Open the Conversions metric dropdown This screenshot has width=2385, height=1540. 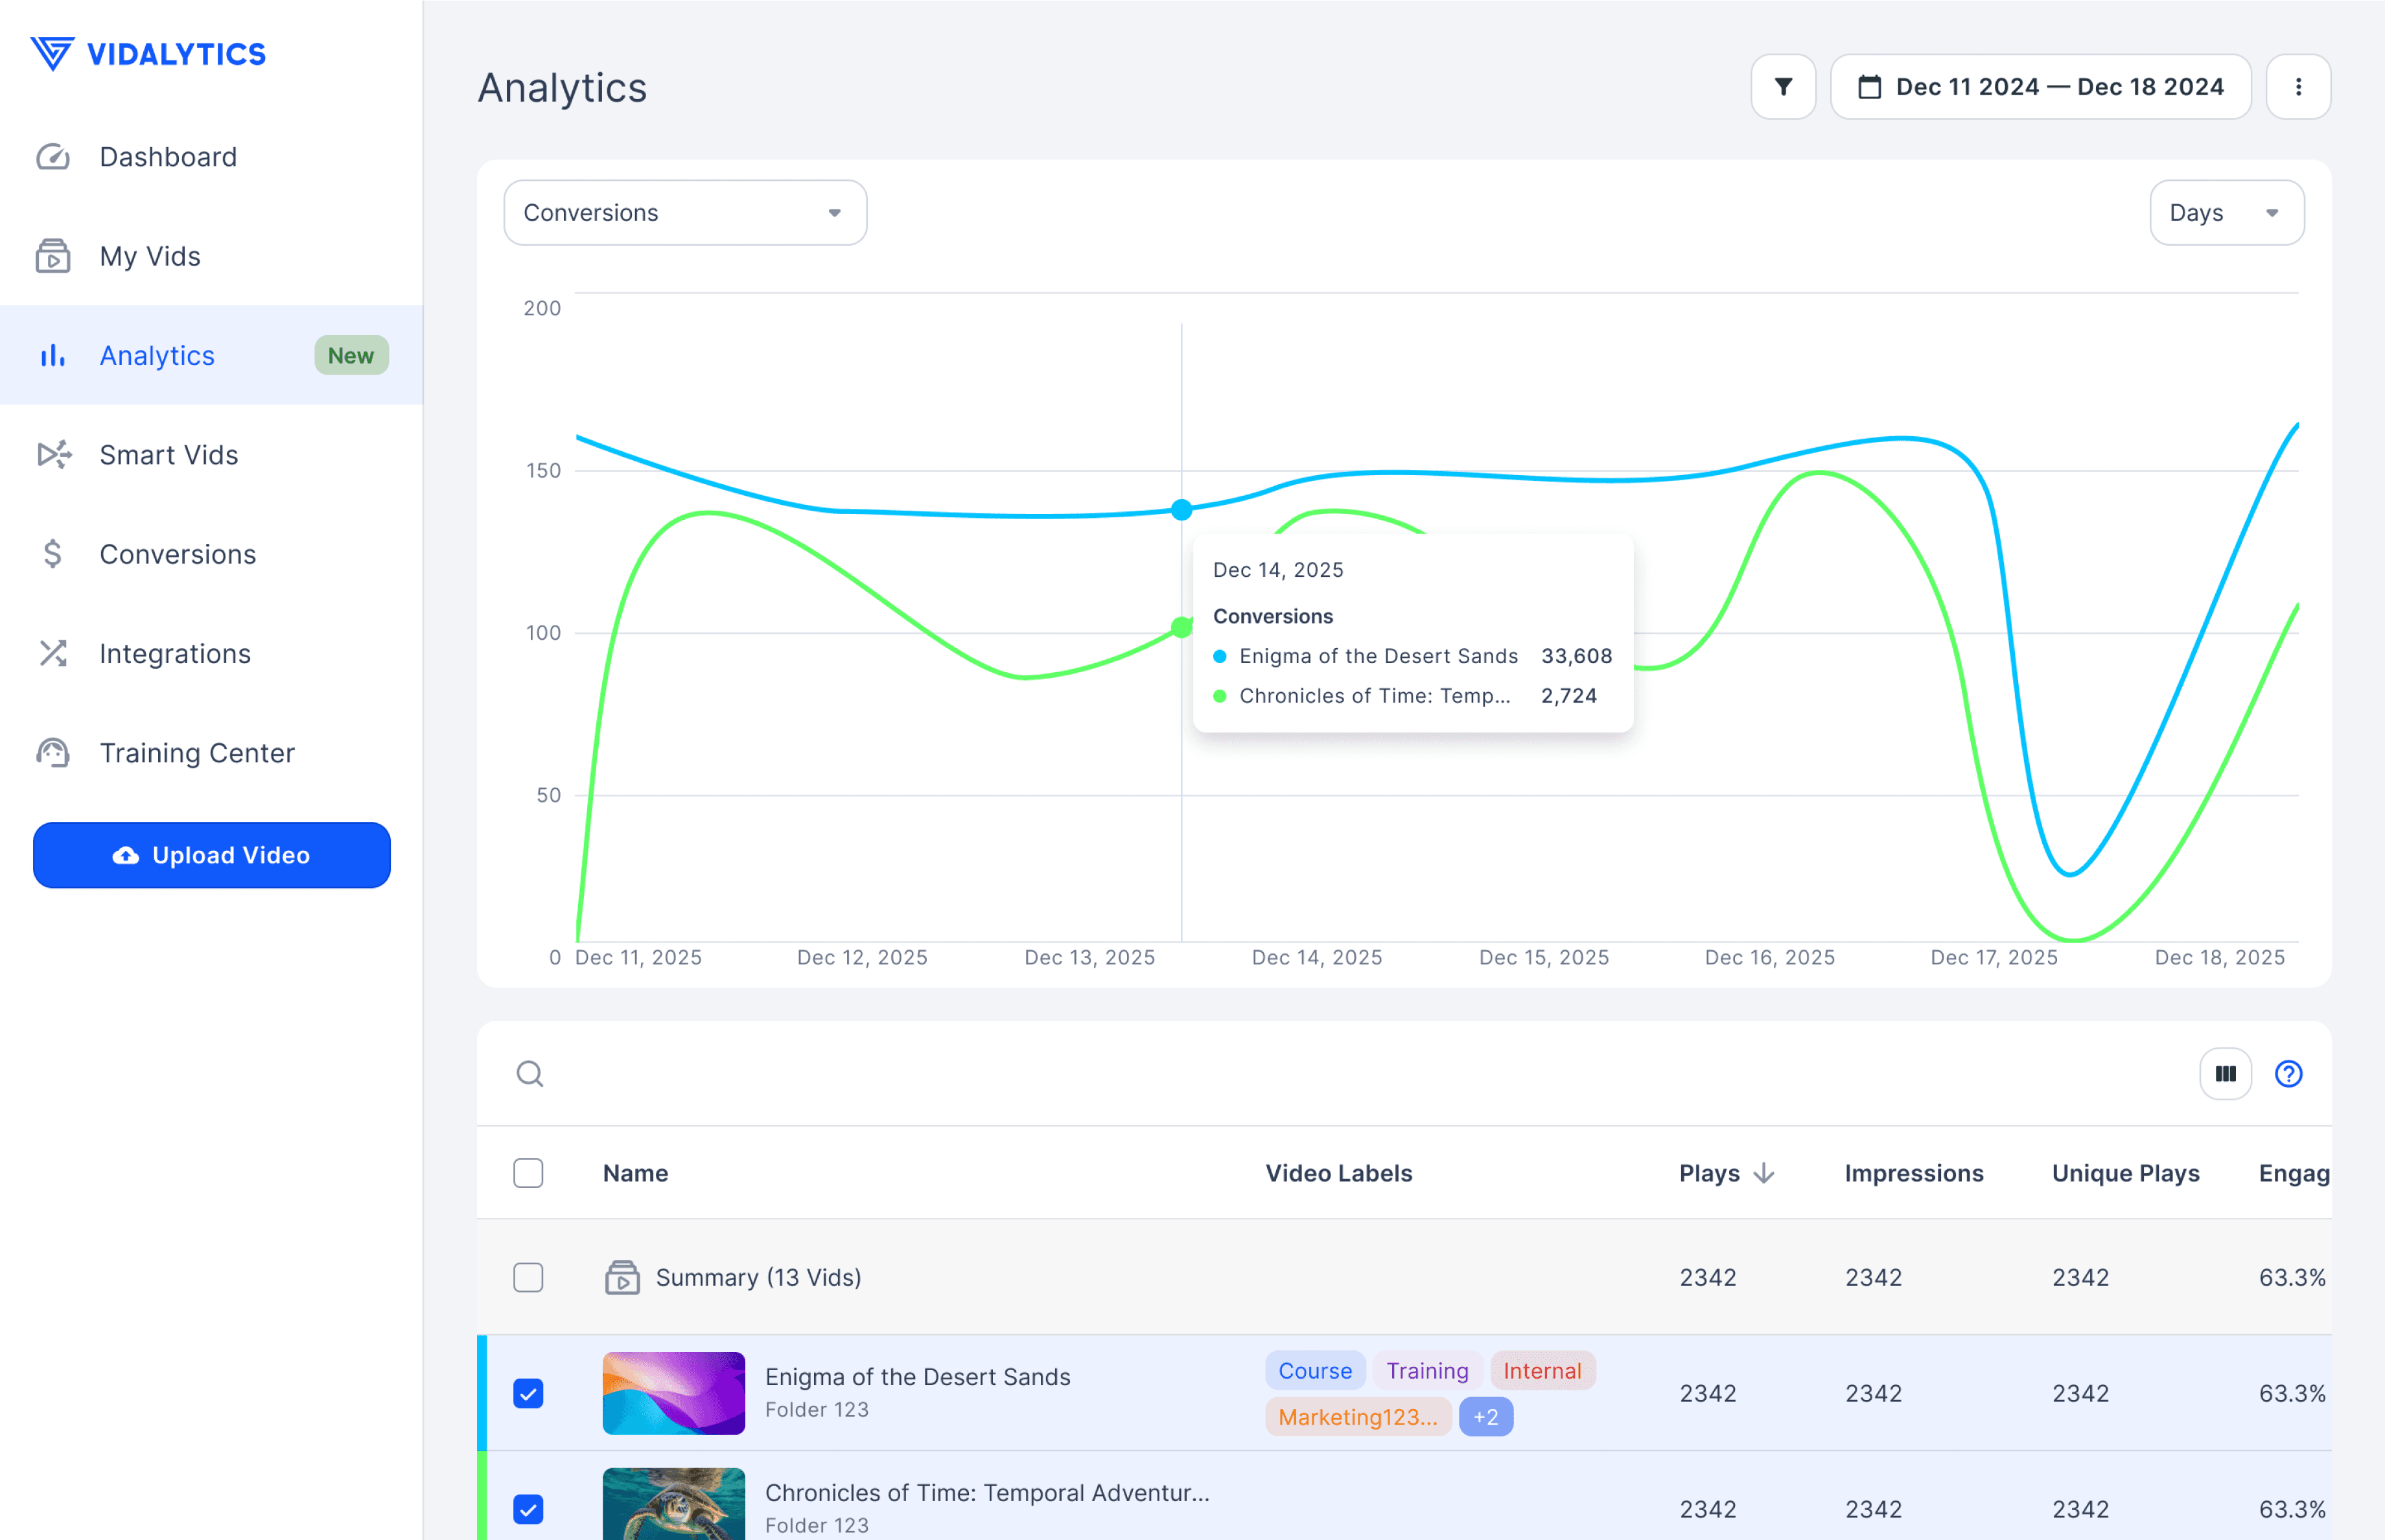685,213
